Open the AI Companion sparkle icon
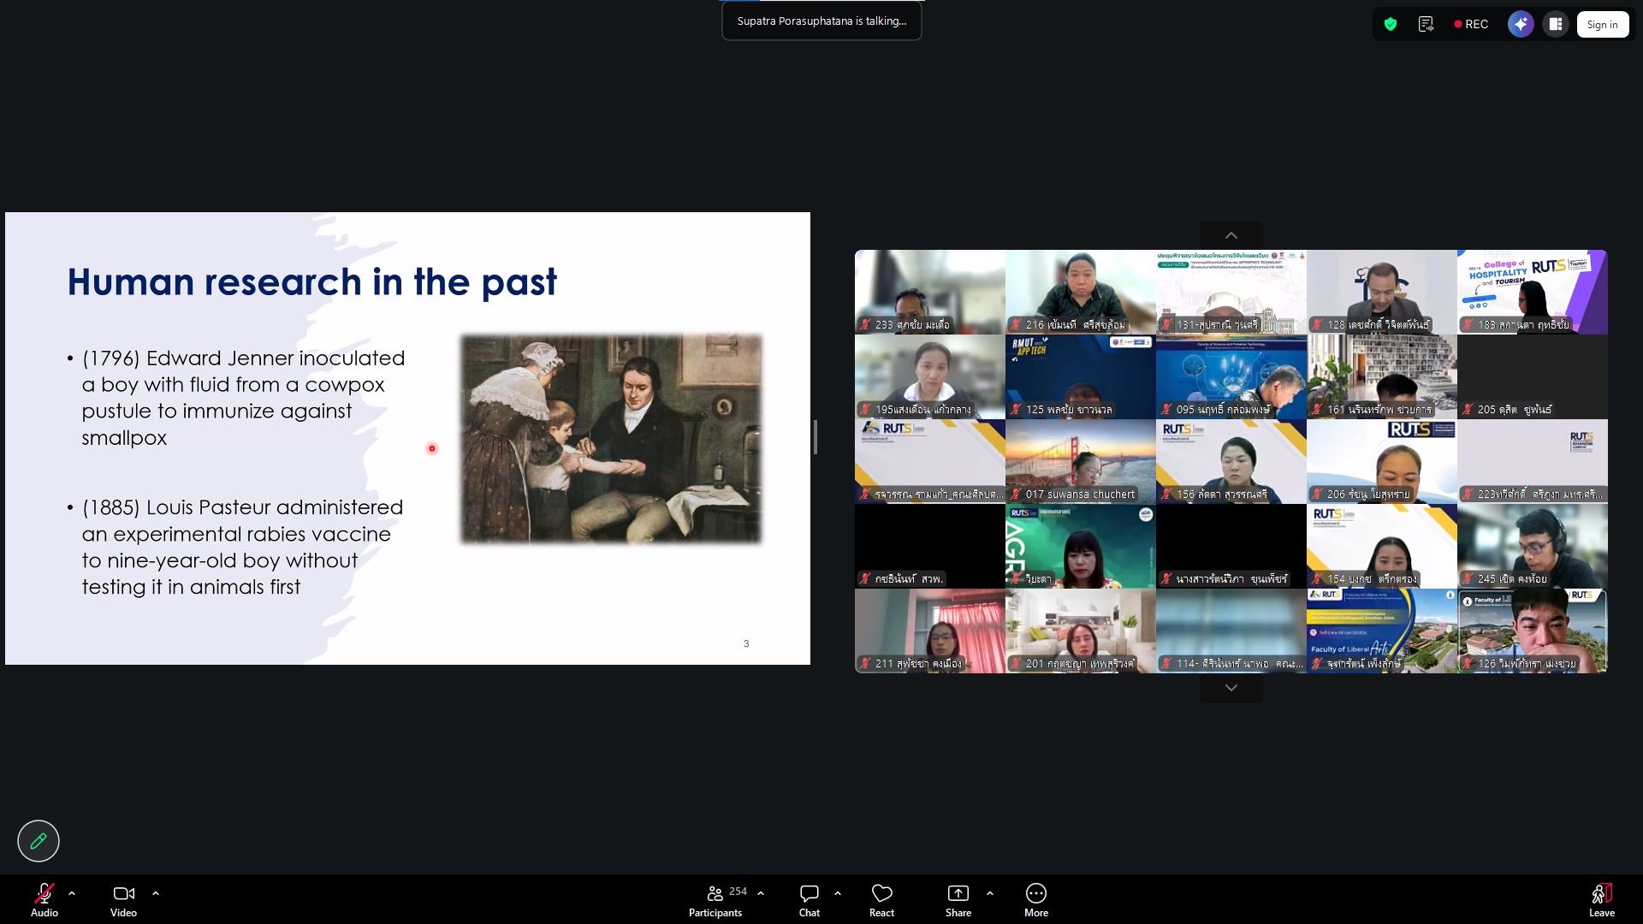1643x924 pixels. pos(1521,25)
